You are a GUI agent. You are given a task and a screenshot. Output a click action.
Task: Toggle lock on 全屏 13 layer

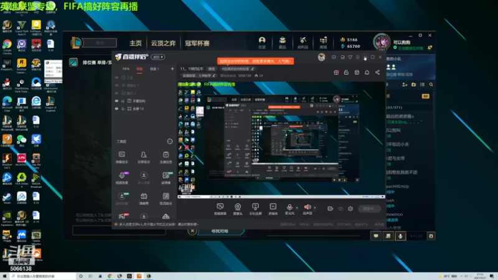(x=123, y=108)
